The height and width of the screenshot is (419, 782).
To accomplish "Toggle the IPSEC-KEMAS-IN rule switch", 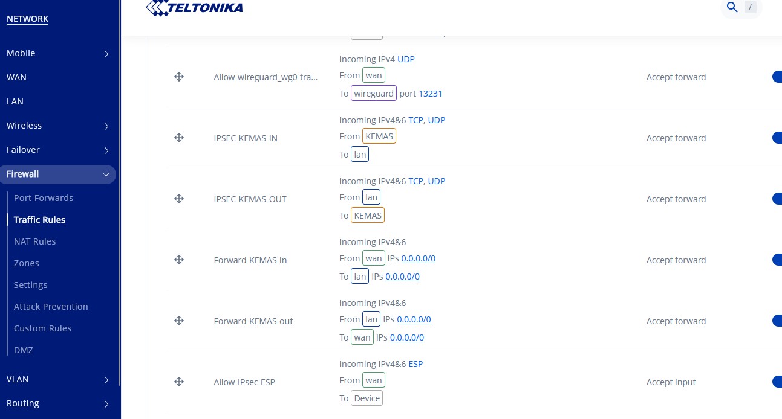I will (x=777, y=138).
